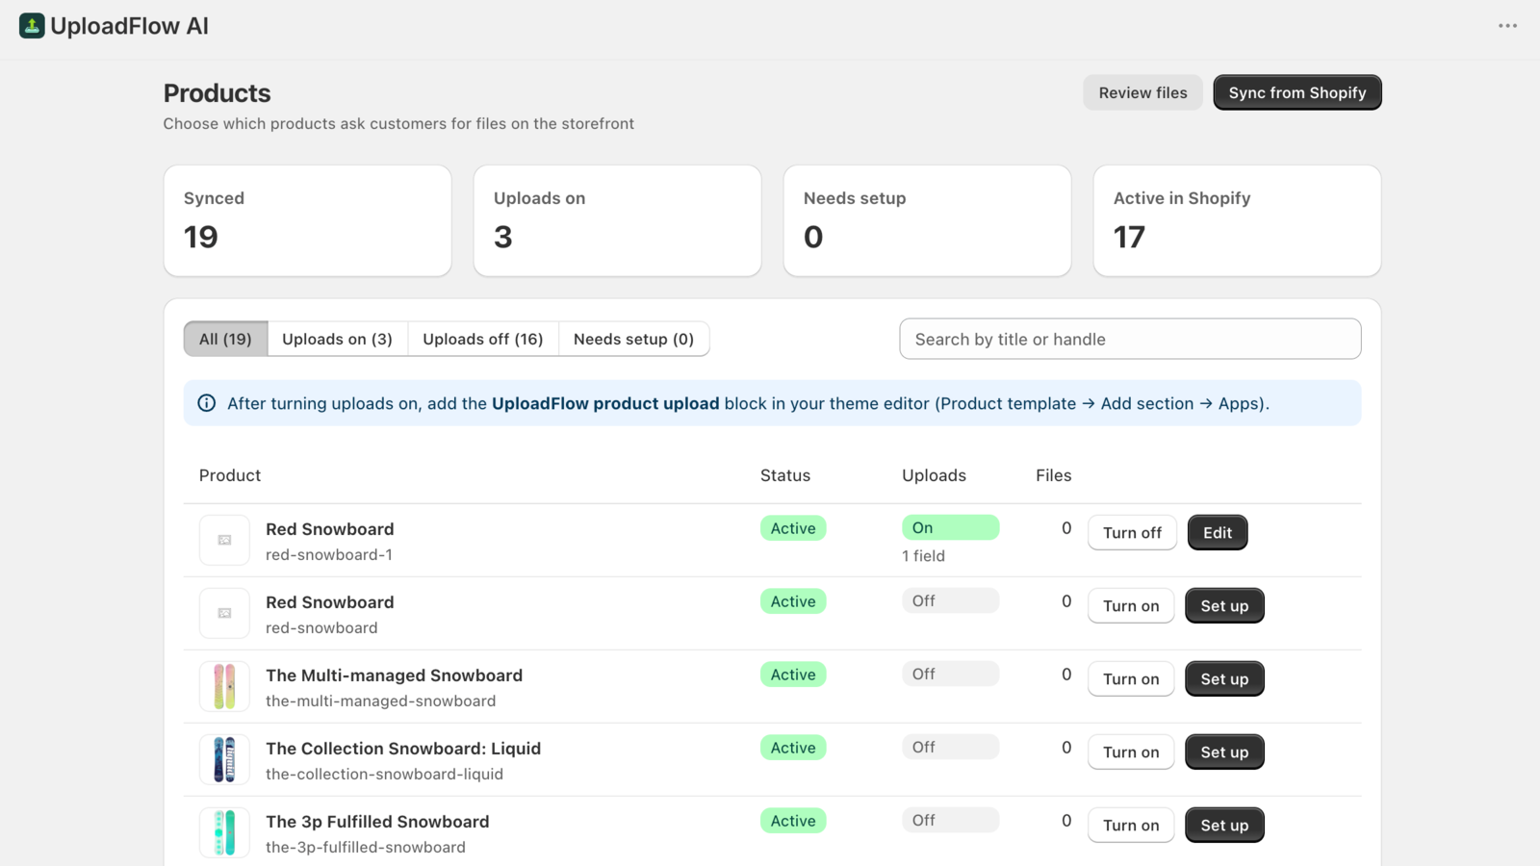Click the Products page heading
This screenshot has height=866, width=1540.
tap(217, 93)
